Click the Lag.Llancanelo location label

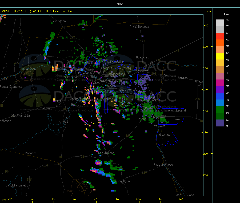pos(17,185)
